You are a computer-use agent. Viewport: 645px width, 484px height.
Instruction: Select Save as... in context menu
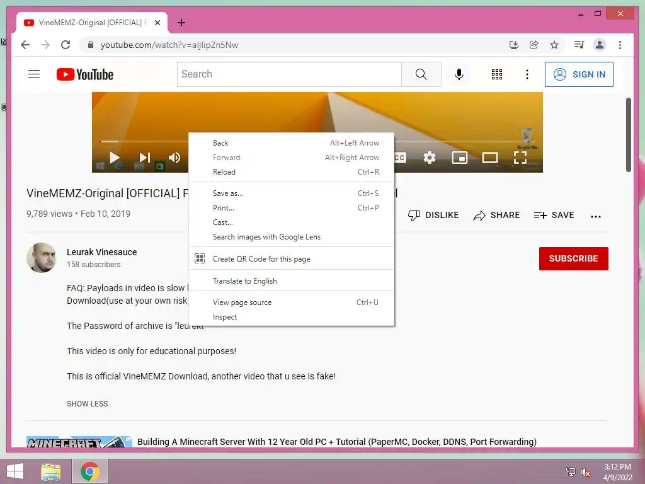[x=292, y=193]
